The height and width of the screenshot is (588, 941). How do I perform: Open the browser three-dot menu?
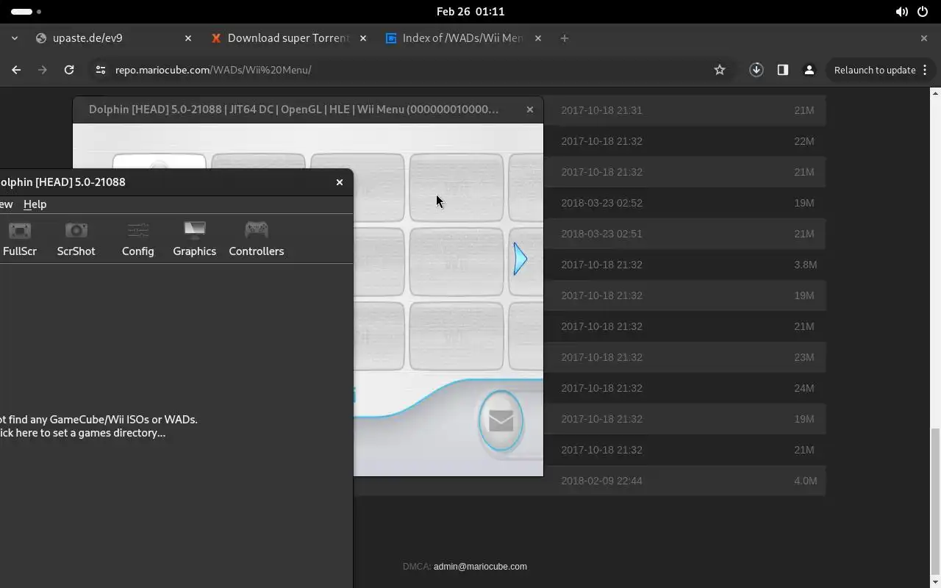pyautogui.click(x=925, y=70)
